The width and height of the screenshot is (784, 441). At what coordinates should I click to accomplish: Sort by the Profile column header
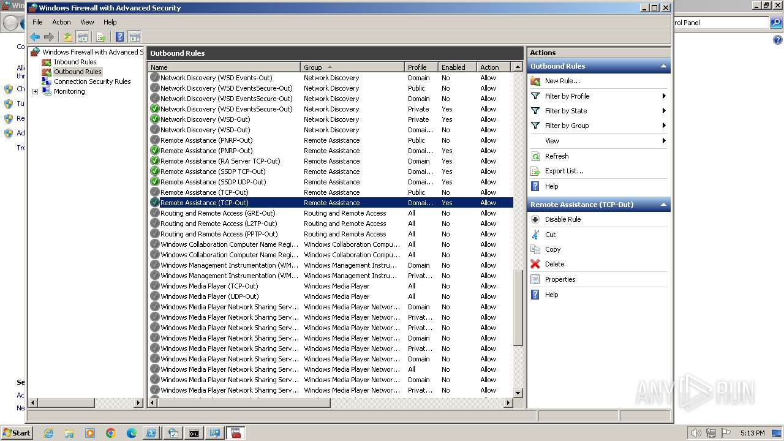coord(421,67)
